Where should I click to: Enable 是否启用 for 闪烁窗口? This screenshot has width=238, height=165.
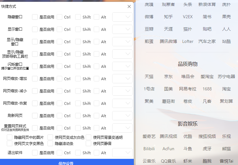pyautogui.click(x=35, y=66)
